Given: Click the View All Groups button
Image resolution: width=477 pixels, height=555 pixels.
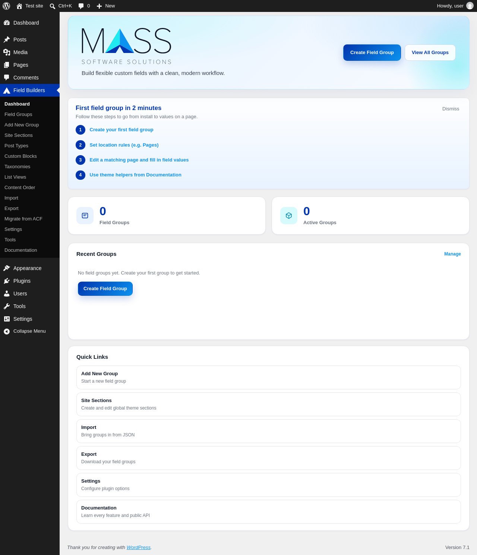Looking at the screenshot, I should click(430, 53).
